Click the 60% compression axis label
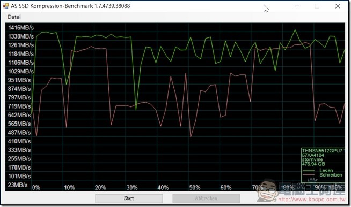 pos(225,187)
